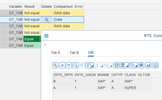Open the hamburger menu in popup
This screenshot has height=100, width=162.
coord(46,36)
